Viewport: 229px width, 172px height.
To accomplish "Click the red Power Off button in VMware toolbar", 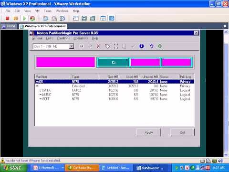I will pos(7,18).
